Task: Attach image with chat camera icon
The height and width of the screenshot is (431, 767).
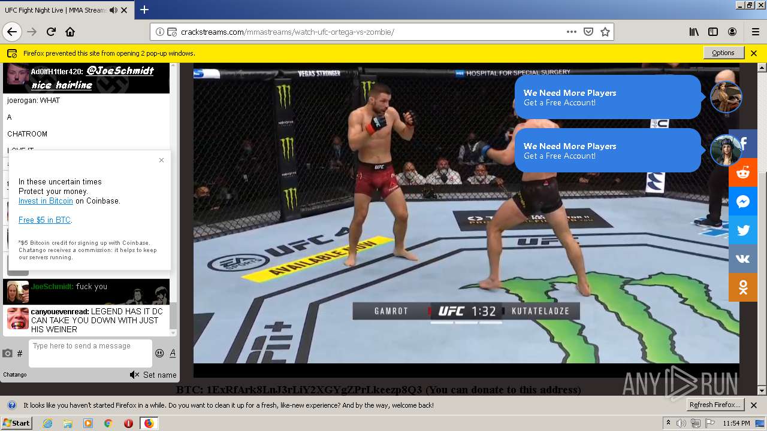Action: (x=7, y=353)
